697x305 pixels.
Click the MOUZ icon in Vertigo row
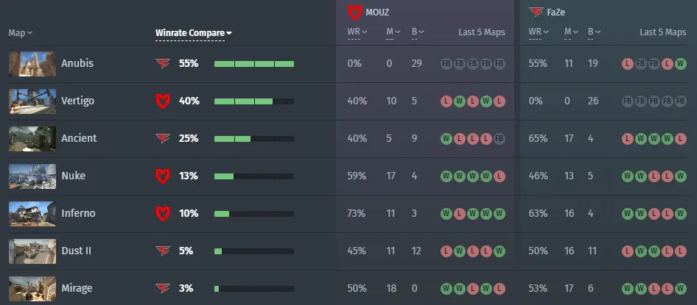coord(163,101)
